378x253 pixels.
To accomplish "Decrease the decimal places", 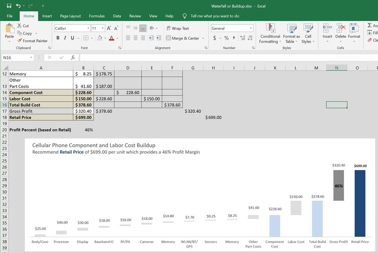I will coord(250,38).
